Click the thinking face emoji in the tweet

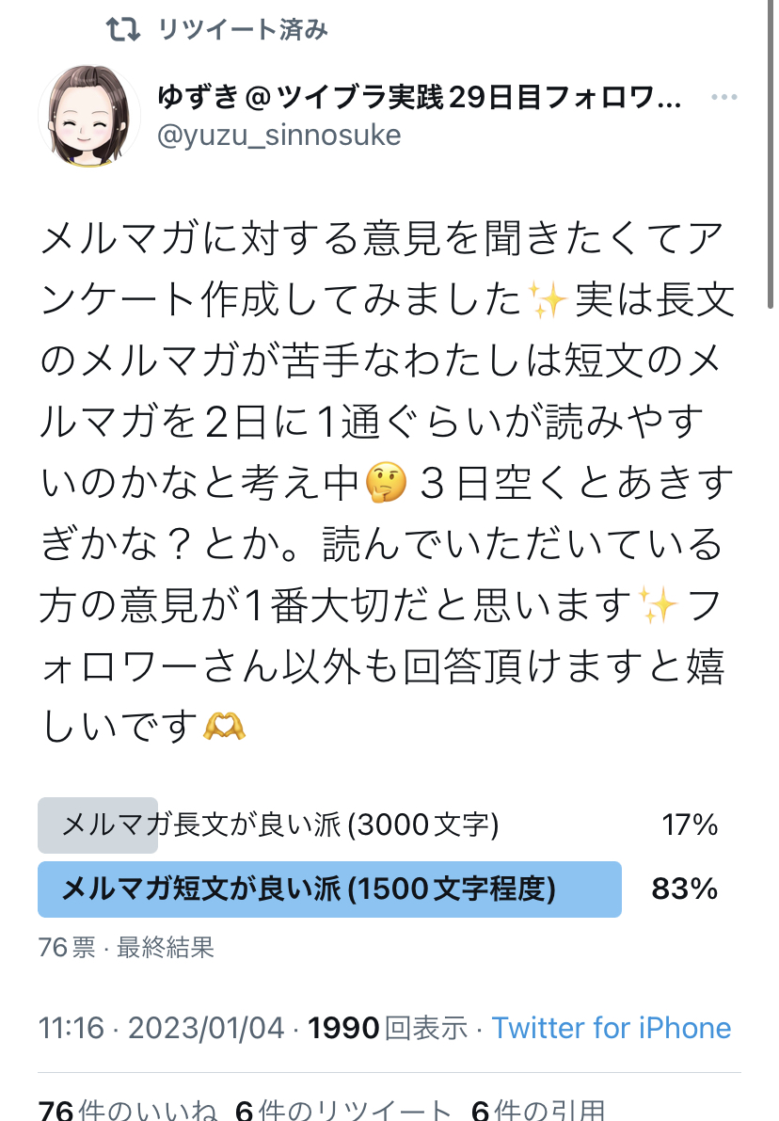click(x=386, y=483)
